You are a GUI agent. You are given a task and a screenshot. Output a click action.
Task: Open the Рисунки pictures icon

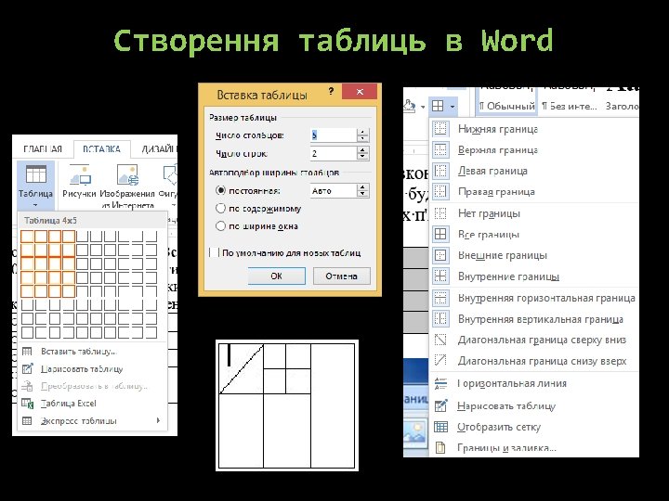pyautogui.click(x=80, y=175)
